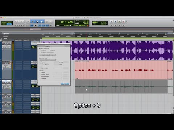Toggle the Online transport button
Screen dimensions: 174x130
coord(112,22)
